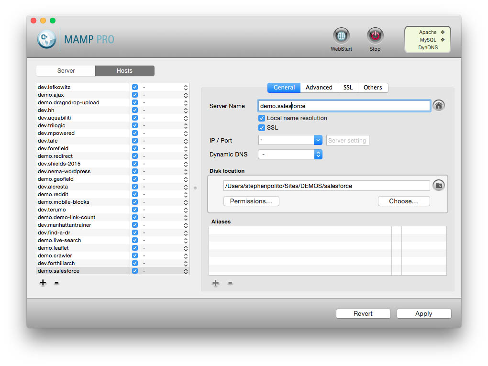Viewport: 488px width, 366px height.
Task: Remove selected host with minus icon
Action: pyautogui.click(x=56, y=283)
